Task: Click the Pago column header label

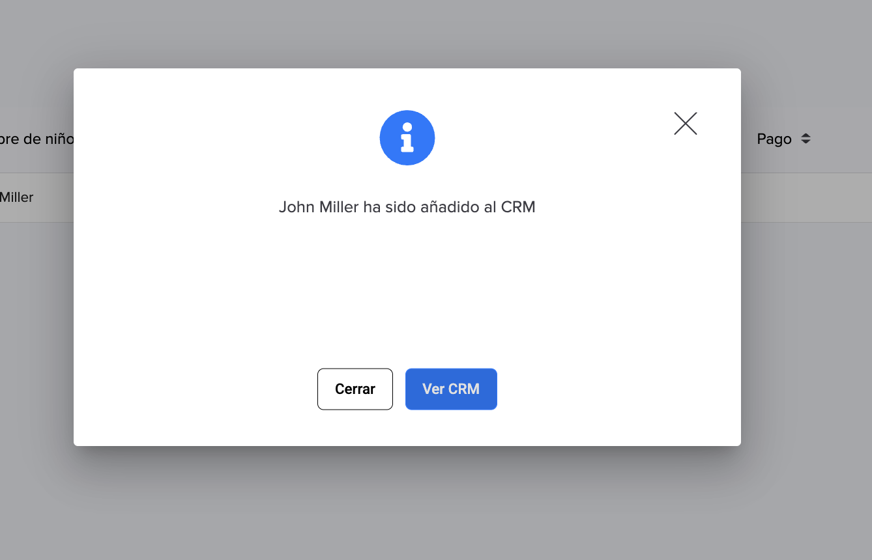Action: click(x=774, y=139)
